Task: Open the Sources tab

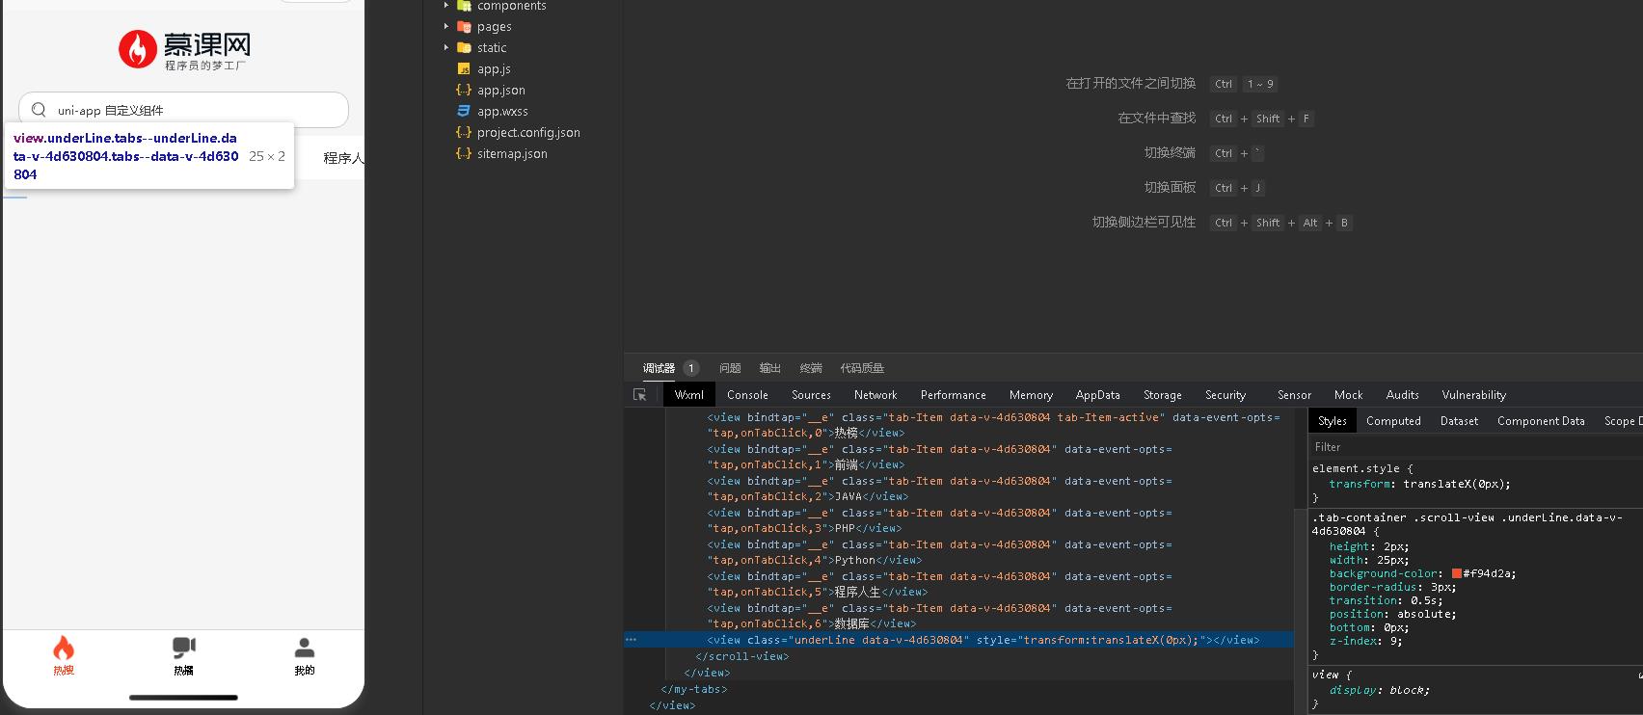Action: click(x=811, y=395)
